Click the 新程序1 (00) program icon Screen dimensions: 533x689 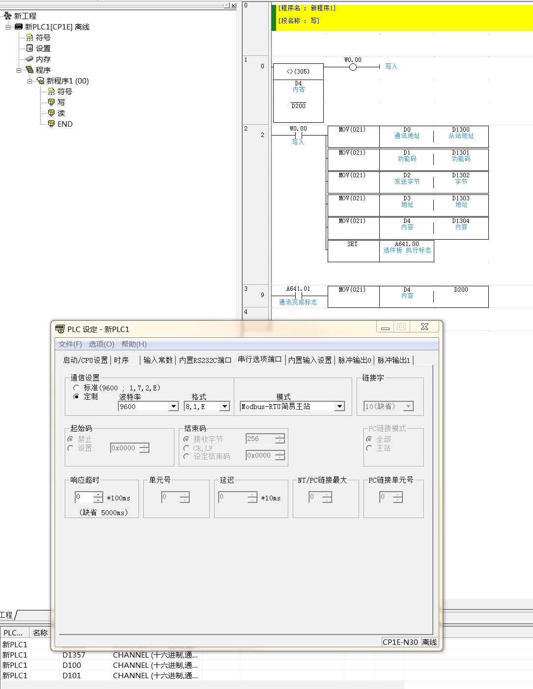pyautogui.click(x=40, y=81)
